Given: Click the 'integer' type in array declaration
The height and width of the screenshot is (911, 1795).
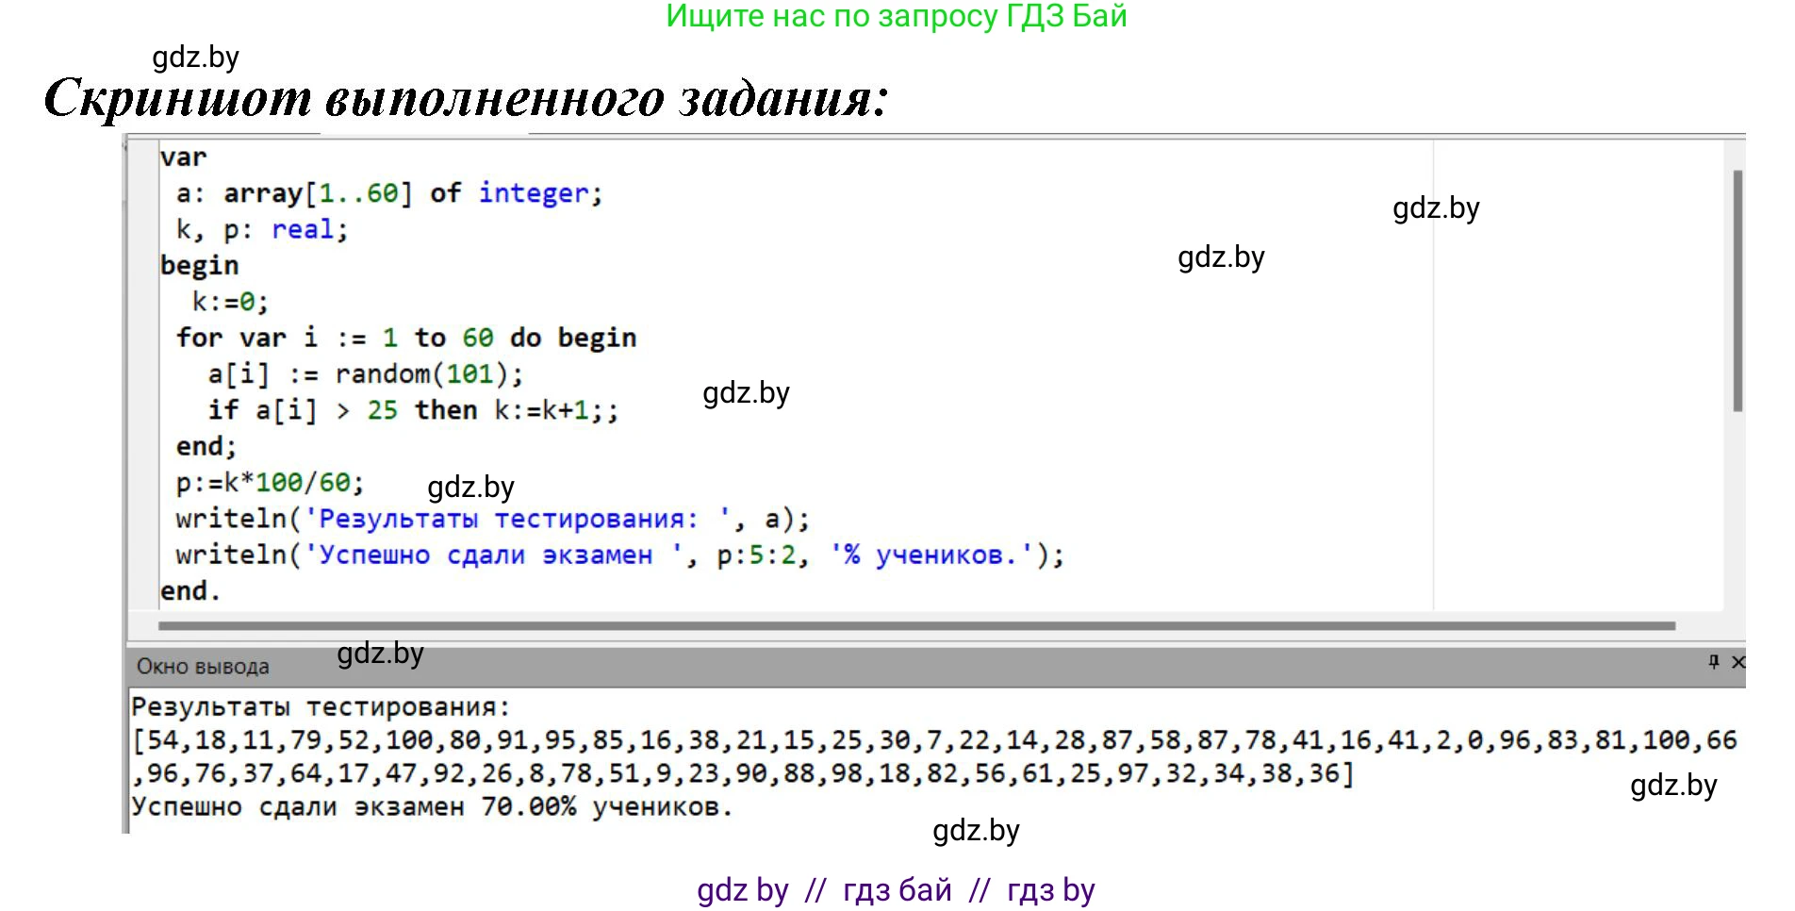Looking at the screenshot, I should [x=534, y=193].
